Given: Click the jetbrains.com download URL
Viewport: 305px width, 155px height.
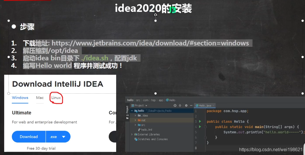Looking at the screenshot, I should (x=150, y=43).
